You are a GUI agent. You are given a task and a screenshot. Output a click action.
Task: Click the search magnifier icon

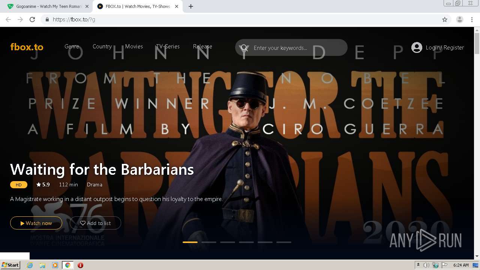(244, 48)
